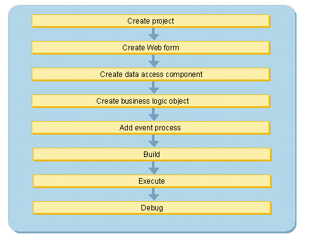This screenshot has height=239, width=309.
Task: Click the "Build" text label
Action: 151,155
